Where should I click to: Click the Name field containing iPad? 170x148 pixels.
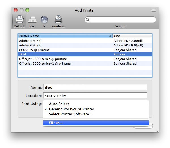pyautogui.click(x=95, y=87)
